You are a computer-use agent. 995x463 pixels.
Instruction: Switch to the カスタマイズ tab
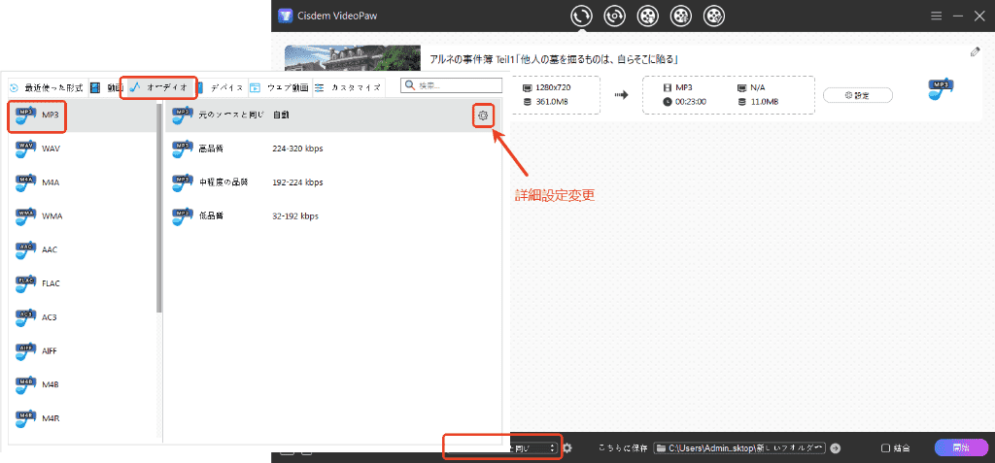click(x=348, y=87)
